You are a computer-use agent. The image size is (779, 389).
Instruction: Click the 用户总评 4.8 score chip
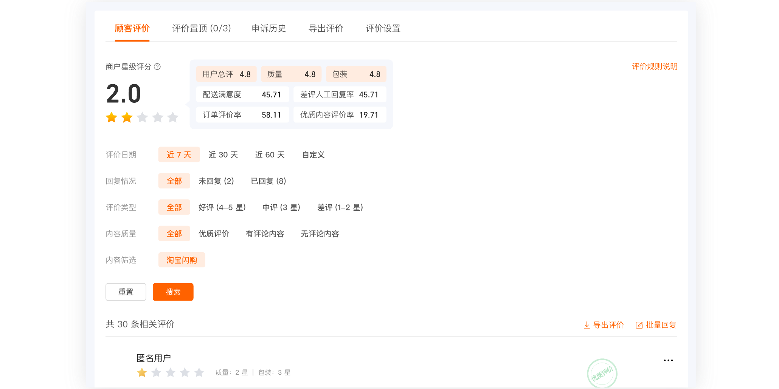tap(226, 74)
